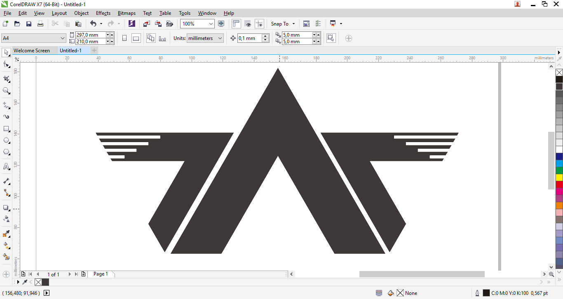Select the Freehand drawing tool
Screen dimensions: 563x299
point(6,105)
